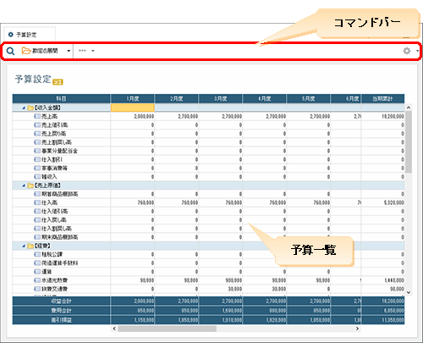
Task: Open the settings gear icon at right
Action: point(407,51)
